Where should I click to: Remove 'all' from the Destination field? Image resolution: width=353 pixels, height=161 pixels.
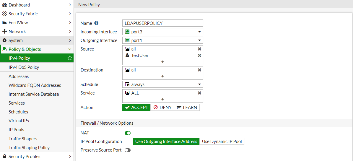pos(199,70)
